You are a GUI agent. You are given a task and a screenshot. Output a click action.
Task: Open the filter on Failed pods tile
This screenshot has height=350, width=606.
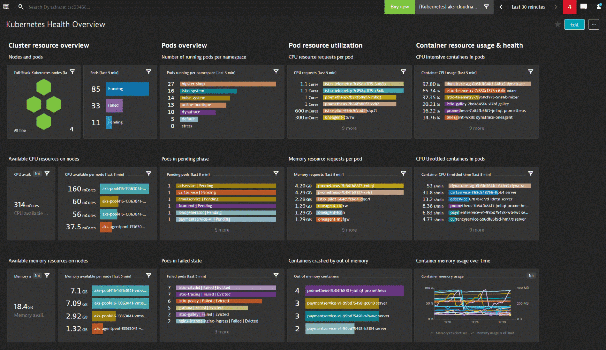tap(276, 276)
